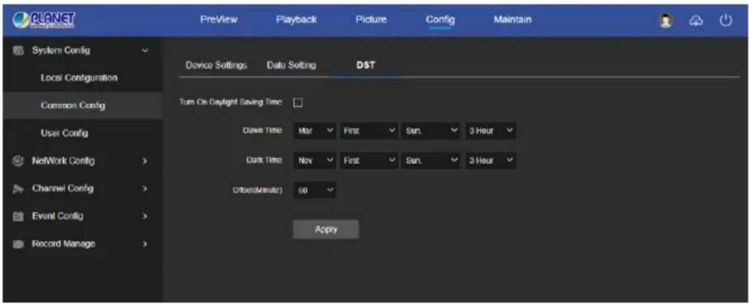Open the Dawn Time month dropdown (Mar)
The height and width of the screenshot is (304, 749).
coord(314,130)
